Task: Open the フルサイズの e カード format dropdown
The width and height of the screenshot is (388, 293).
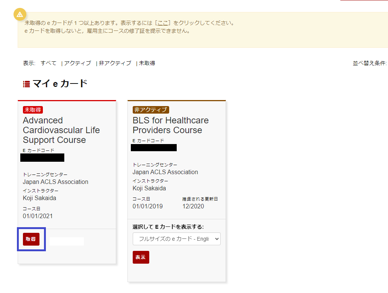Action: pyautogui.click(x=176, y=239)
